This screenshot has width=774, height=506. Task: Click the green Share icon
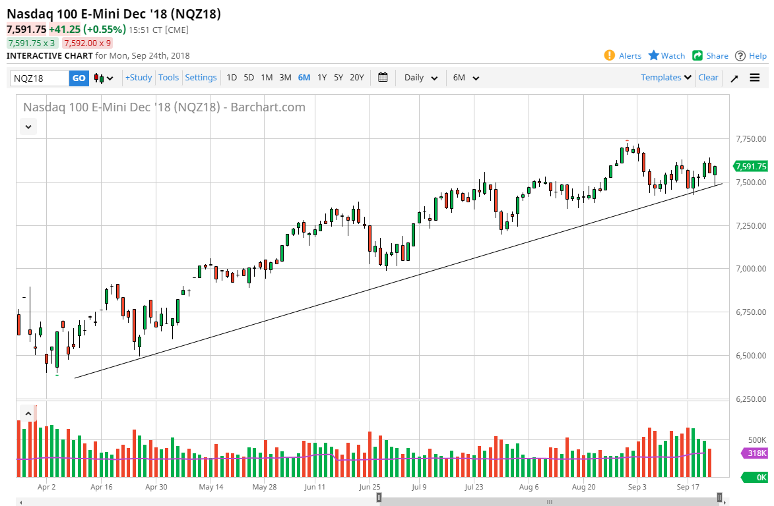click(x=697, y=56)
